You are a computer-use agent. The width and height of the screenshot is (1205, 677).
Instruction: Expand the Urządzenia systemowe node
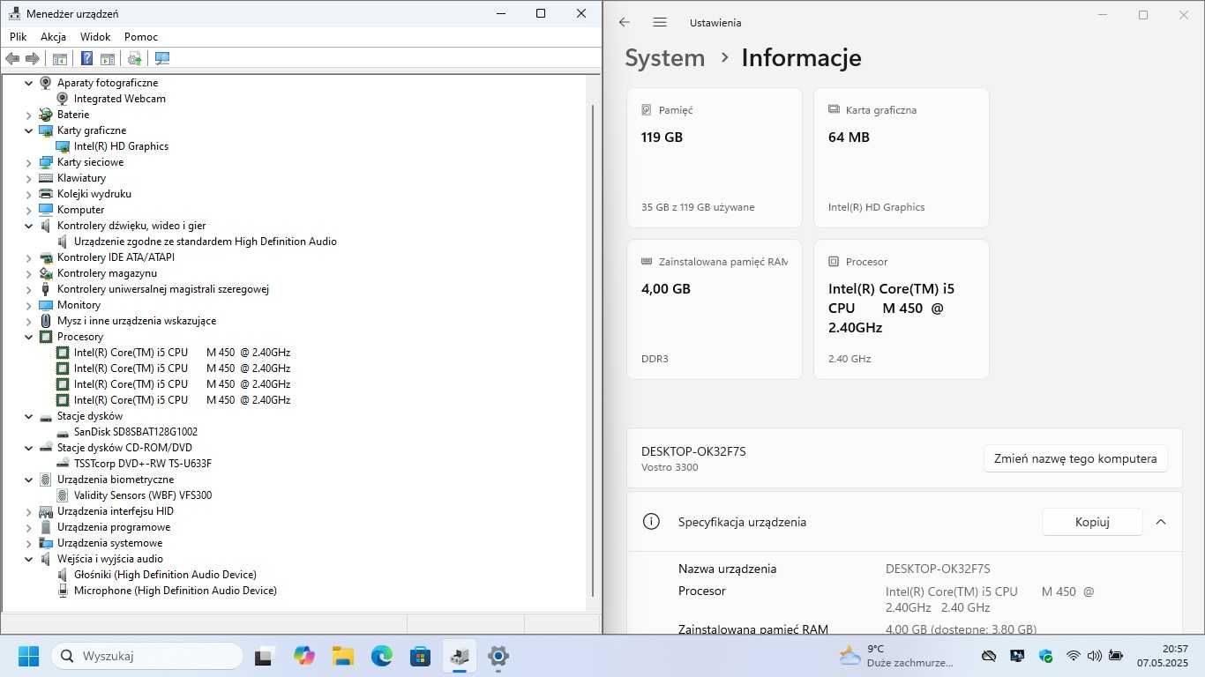[28, 543]
